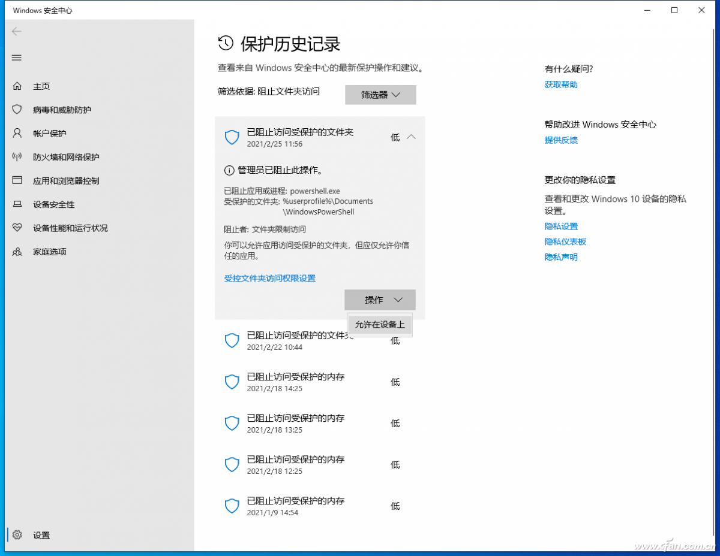Image resolution: width=720 pixels, height=556 pixels.
Task: Expand the 2021/2/18 13:25 protected memory entry
Action: (320, 424)
